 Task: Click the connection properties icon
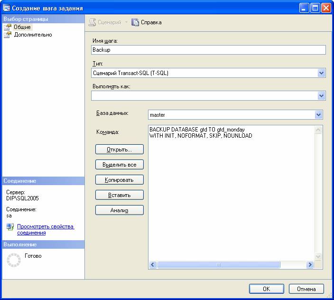pyautogui.click(x=10, y=227)
